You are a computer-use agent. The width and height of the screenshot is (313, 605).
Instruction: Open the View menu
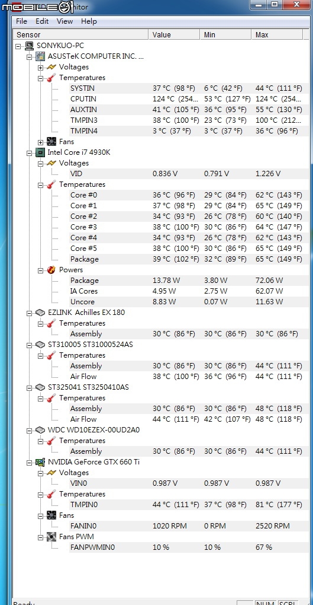tap(64, 21)
